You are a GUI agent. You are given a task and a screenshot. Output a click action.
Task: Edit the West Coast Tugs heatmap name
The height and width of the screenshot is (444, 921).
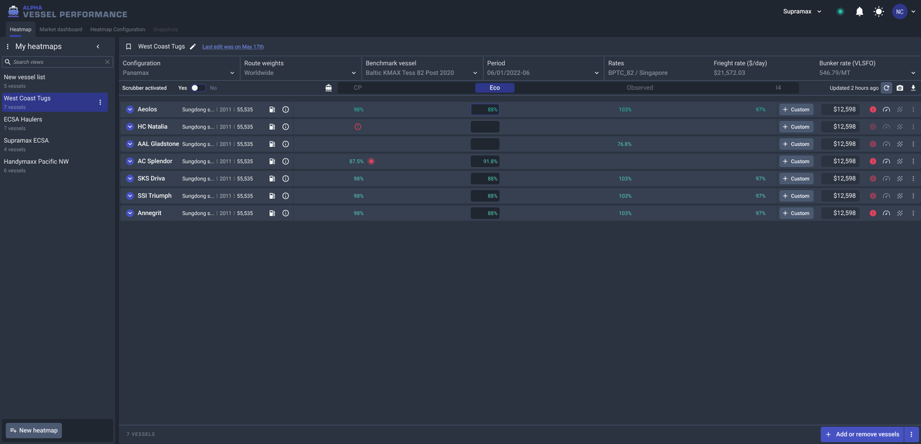(193, 47)
